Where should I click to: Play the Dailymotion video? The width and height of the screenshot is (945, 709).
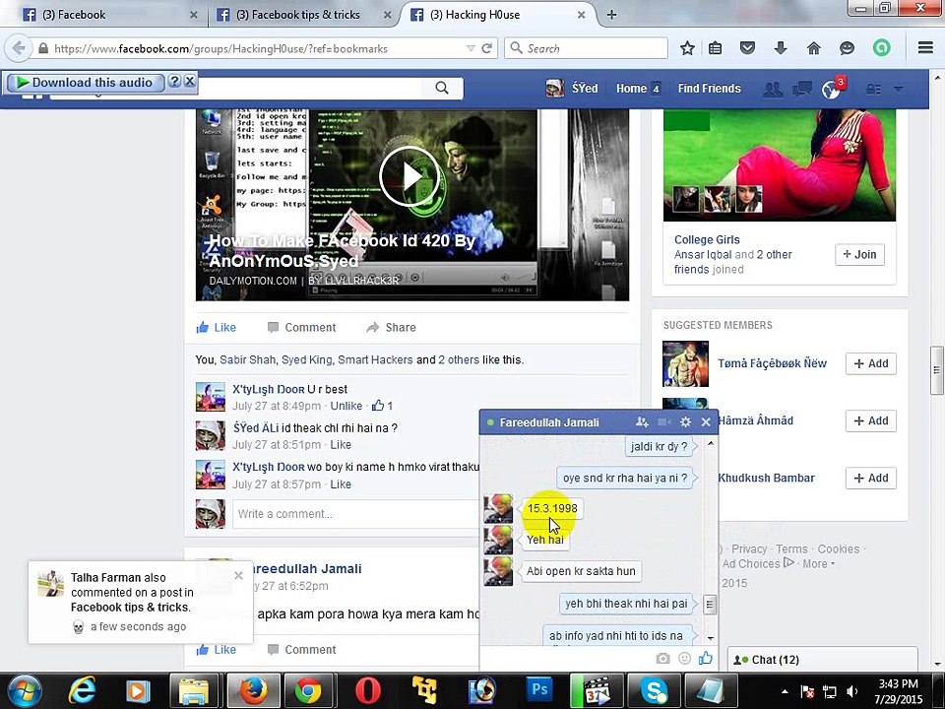[x=410, y=176]
